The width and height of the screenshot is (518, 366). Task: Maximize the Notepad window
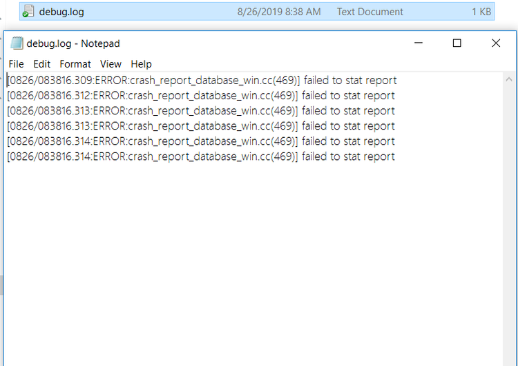457,43
